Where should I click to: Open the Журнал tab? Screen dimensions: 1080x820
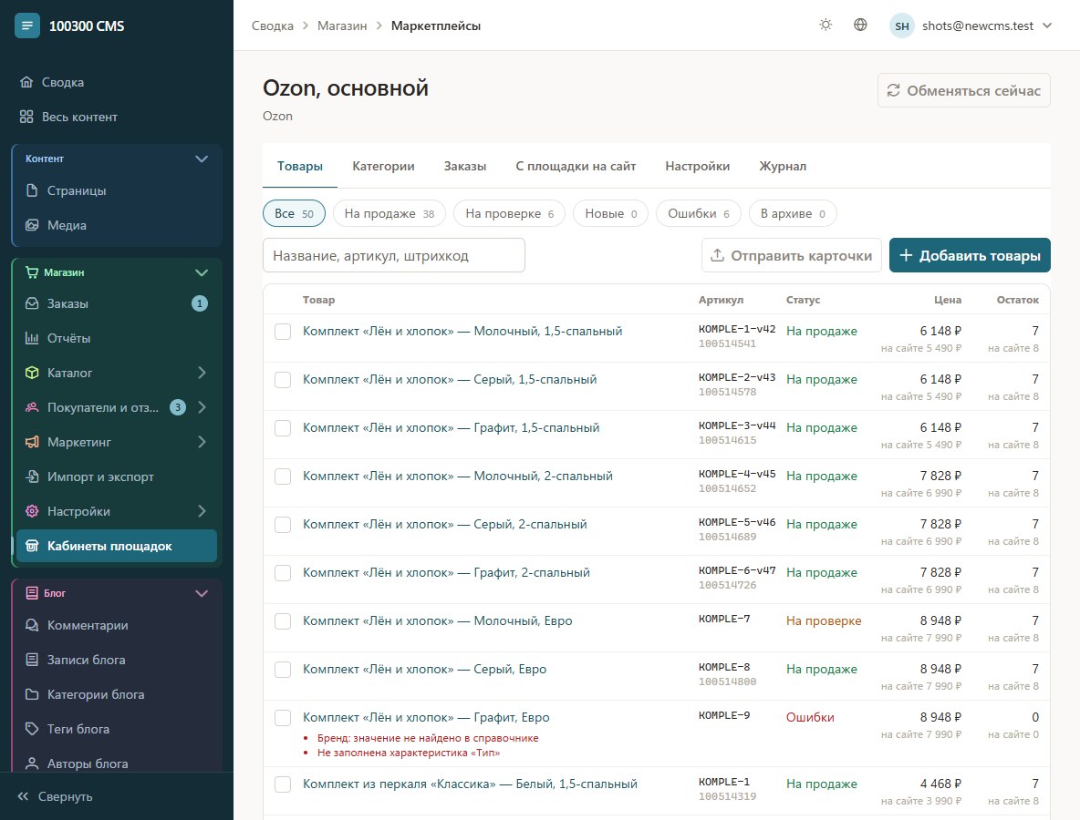coord(783,166)
